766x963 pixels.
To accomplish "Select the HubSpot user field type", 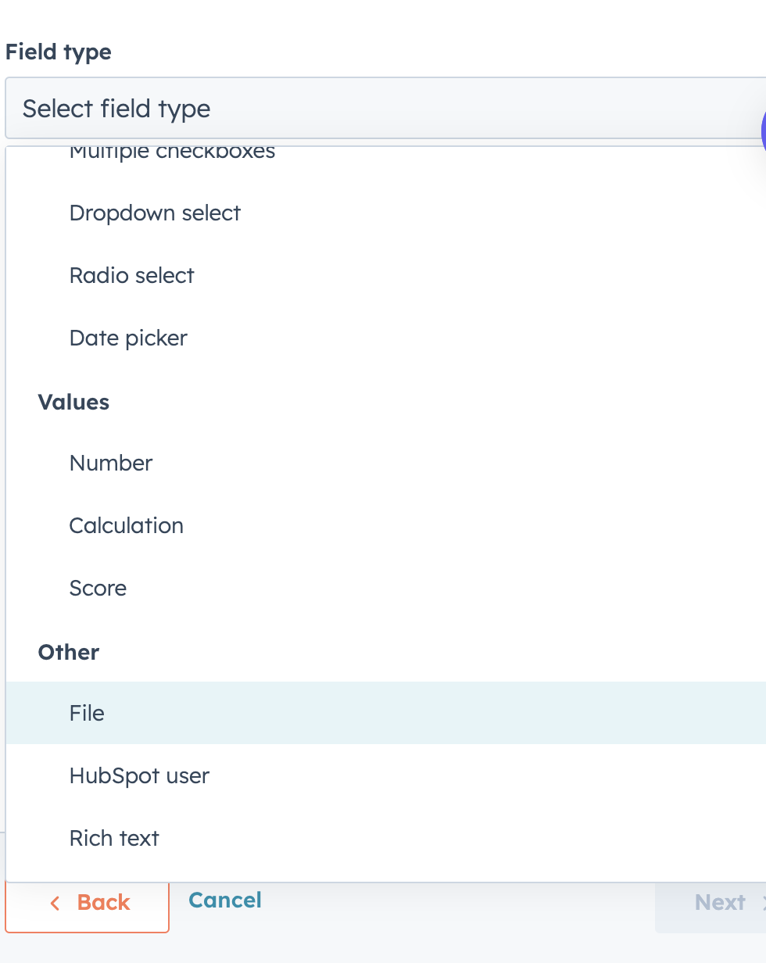I will click(139, 775).
